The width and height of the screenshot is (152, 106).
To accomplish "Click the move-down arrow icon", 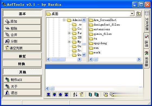I will click(54, 94).
